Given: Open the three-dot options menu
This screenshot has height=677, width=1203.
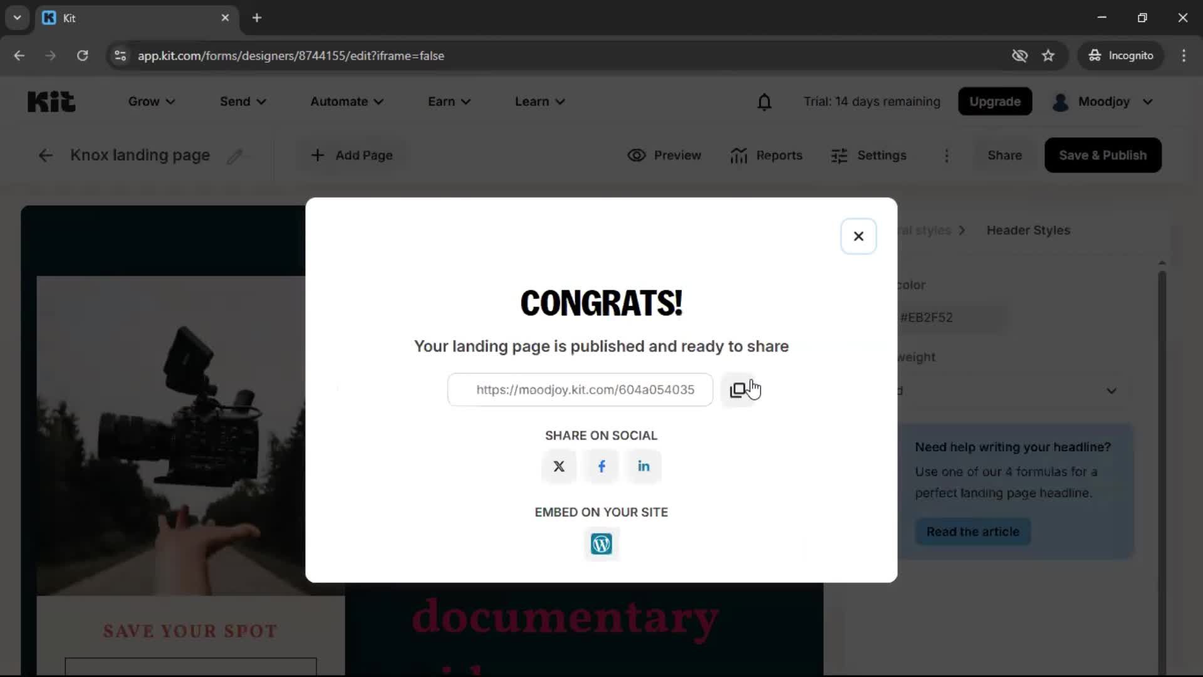Looking at the screenshot, I should tap(946, 155).
